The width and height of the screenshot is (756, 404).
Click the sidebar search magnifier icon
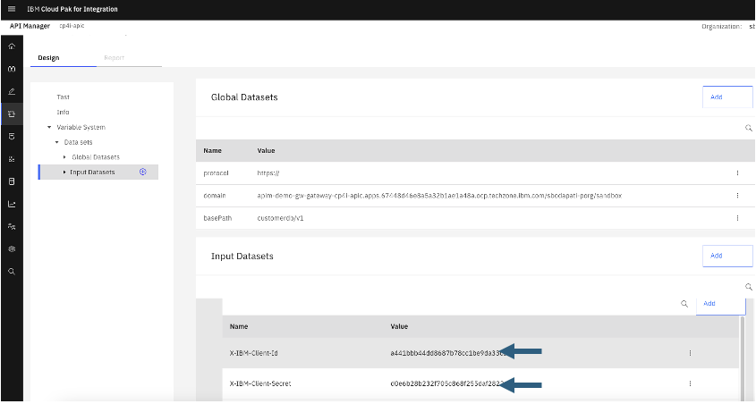click(x=12, y=271)
